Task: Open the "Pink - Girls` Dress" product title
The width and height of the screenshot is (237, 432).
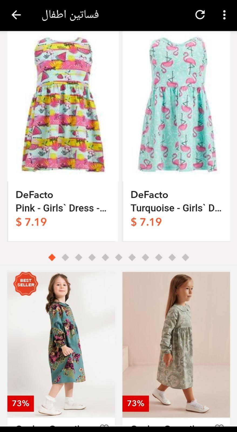Action: 61,208
